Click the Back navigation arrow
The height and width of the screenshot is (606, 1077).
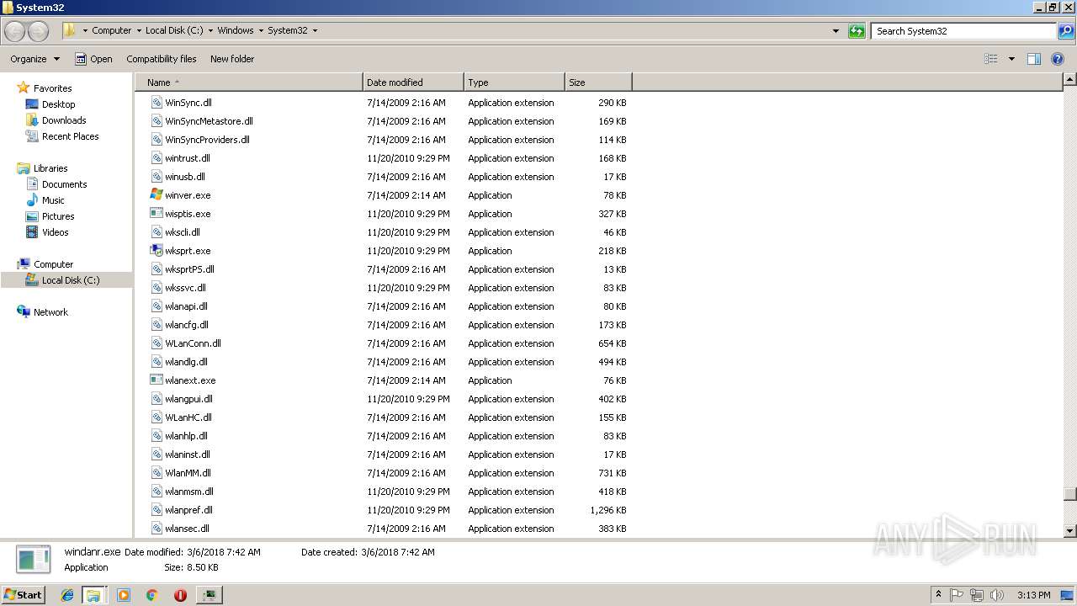point(15,31)
